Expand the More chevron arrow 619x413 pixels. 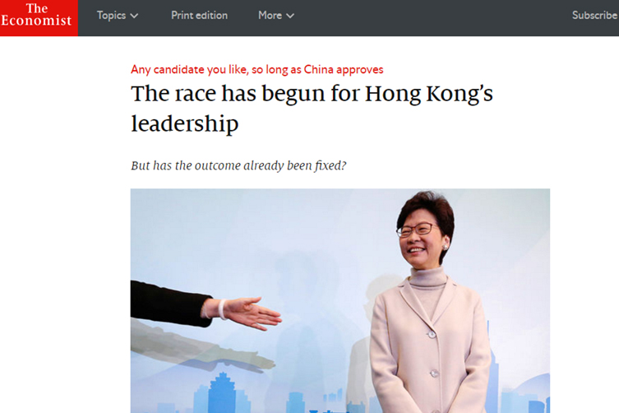coord(290,16)
